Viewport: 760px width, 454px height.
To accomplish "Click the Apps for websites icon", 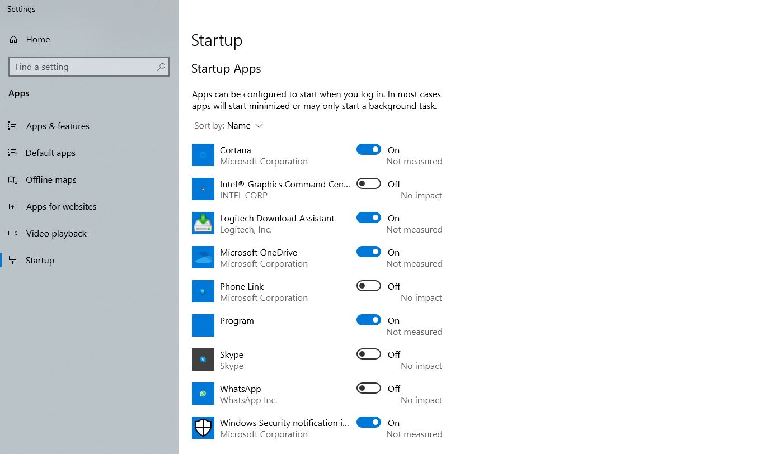I will (x=13, y=206).
